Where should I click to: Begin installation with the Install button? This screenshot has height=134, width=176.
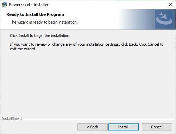pos(124,127)
